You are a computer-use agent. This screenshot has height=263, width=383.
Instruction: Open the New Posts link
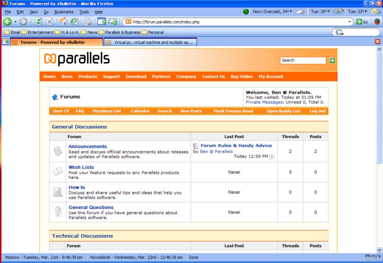tap(191, 111)
